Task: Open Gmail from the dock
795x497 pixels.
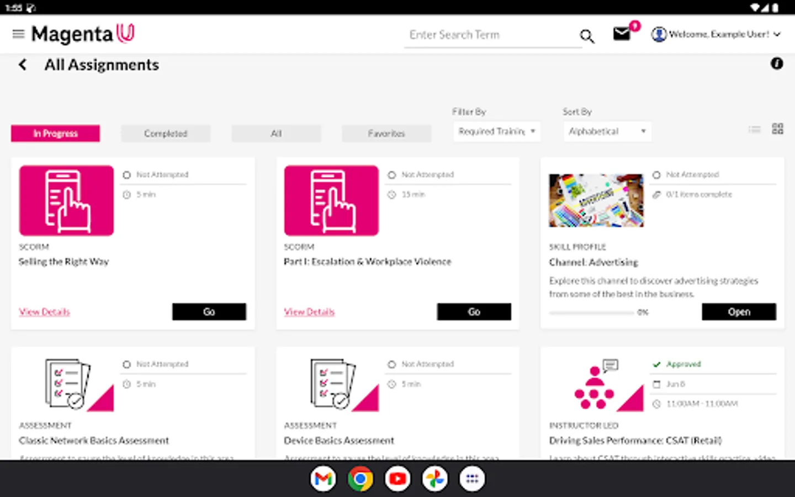Action: coord(323,479)
